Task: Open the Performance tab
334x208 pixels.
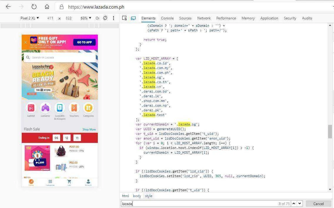Action: 226,18
